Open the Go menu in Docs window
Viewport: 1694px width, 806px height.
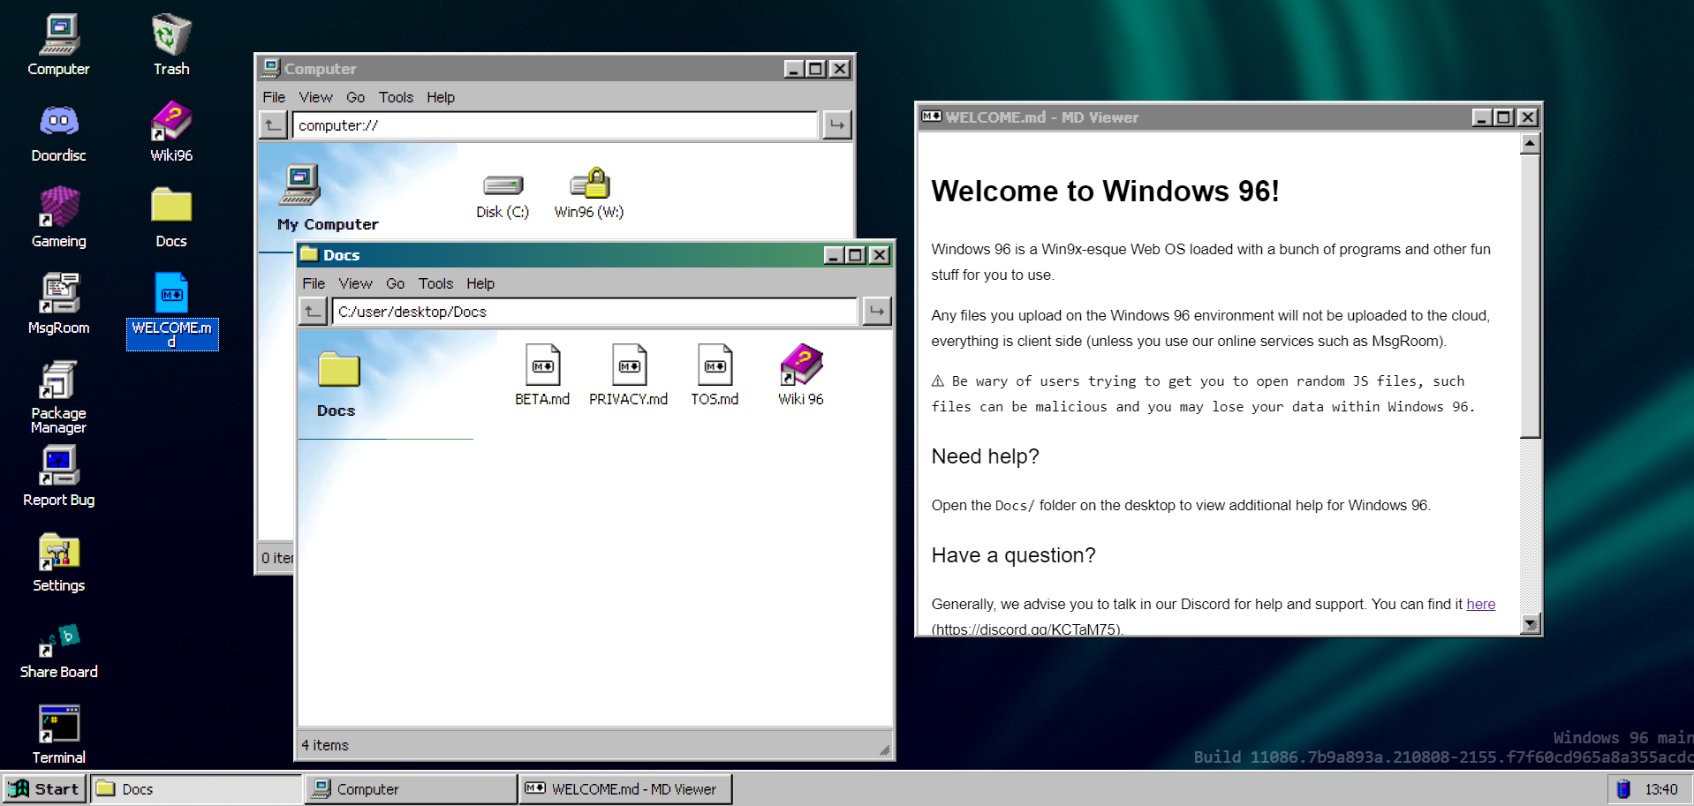pyautogui.click(x=395, y=283)
